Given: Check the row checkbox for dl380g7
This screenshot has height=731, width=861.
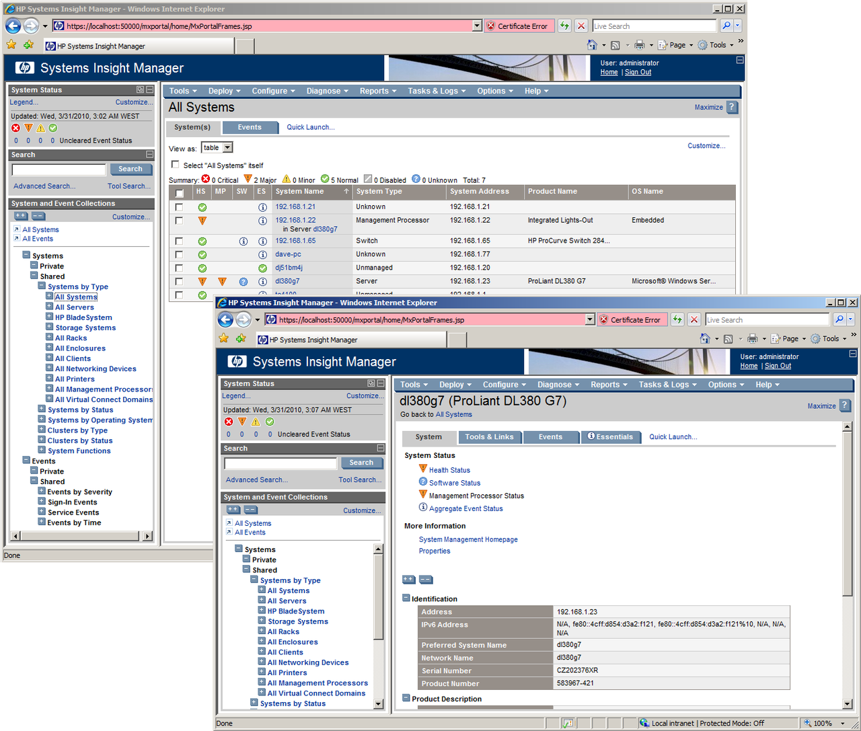Looking at the screenshot, I should 179,281.
